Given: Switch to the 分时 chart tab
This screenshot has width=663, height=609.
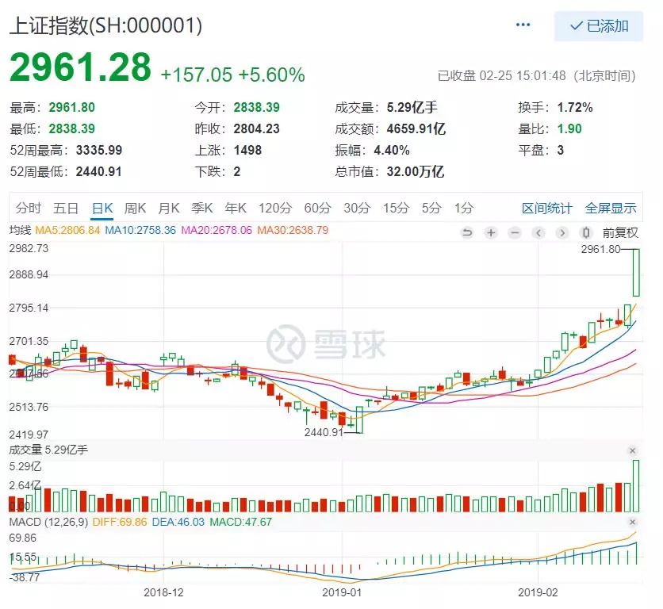Looking at the screenshot, I should (x=29, y=208).
